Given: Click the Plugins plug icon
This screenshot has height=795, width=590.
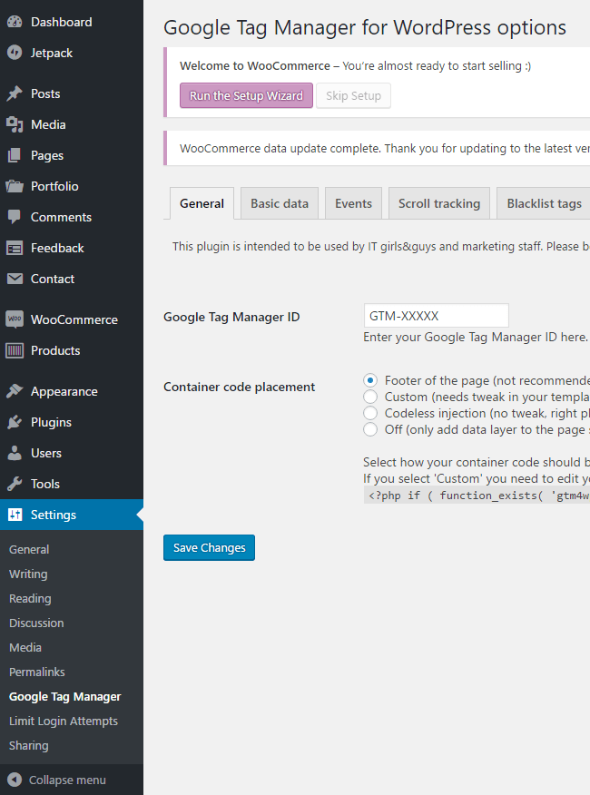Looking at the screenshot, I should pyautogui.click(x=15, y=422).
